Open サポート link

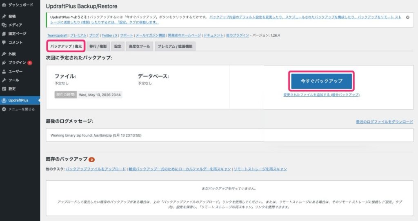tap(127, 35)
